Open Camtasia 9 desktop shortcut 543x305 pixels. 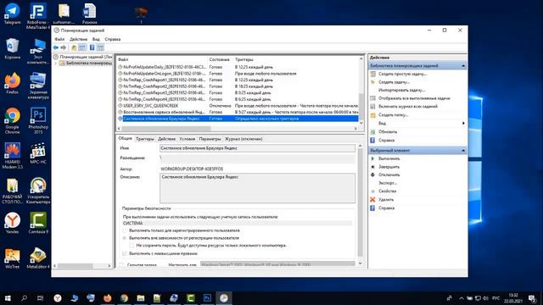tap(38, 223)
